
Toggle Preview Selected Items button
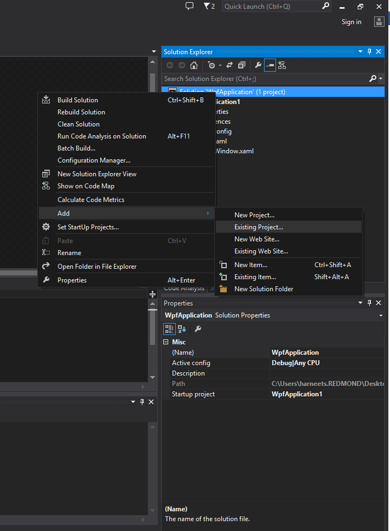270,65
